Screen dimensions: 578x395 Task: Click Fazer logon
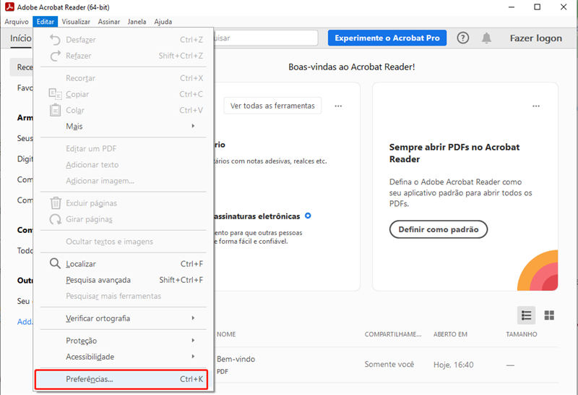pos(535,38)
